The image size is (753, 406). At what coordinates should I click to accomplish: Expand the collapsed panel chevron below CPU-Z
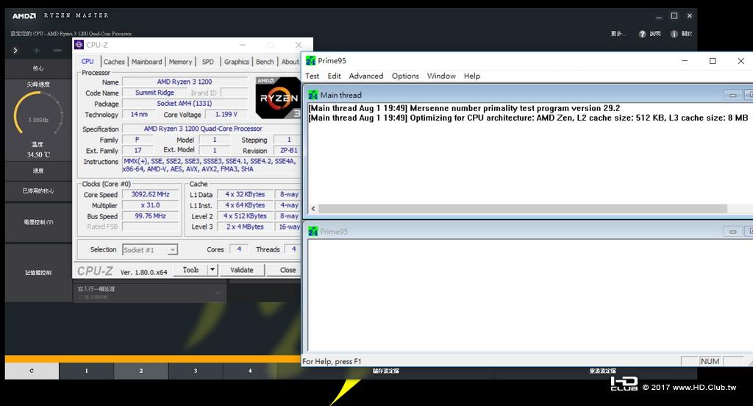(x=218, y=293)
